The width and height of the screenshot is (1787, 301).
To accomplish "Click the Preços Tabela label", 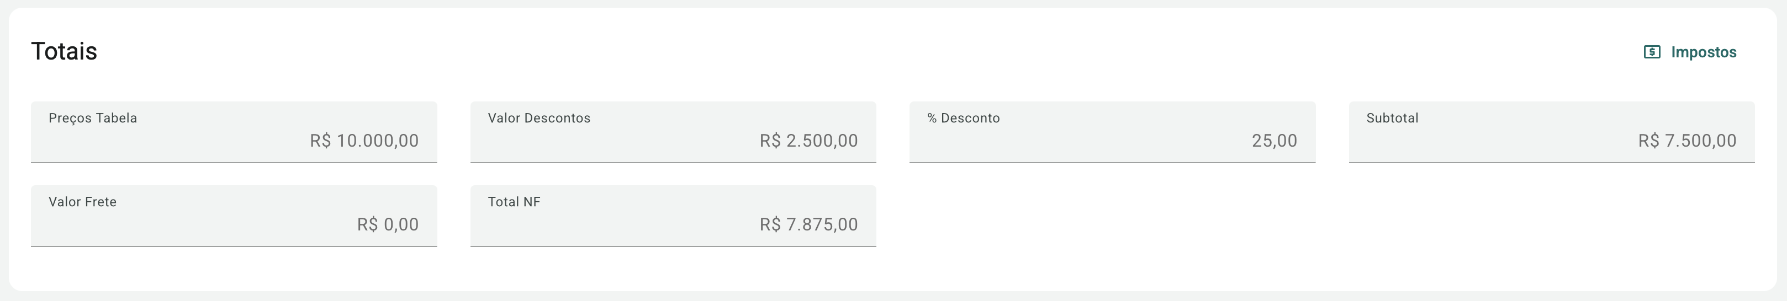I will point(93,119).
